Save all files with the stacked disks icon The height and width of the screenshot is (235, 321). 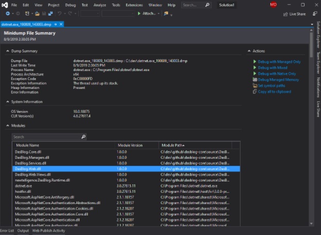pos(50,13)
